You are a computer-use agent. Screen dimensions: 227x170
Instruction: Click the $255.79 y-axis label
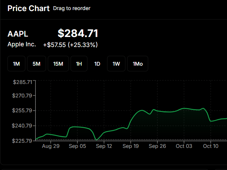pyautogui.click(x=22, y=111)
